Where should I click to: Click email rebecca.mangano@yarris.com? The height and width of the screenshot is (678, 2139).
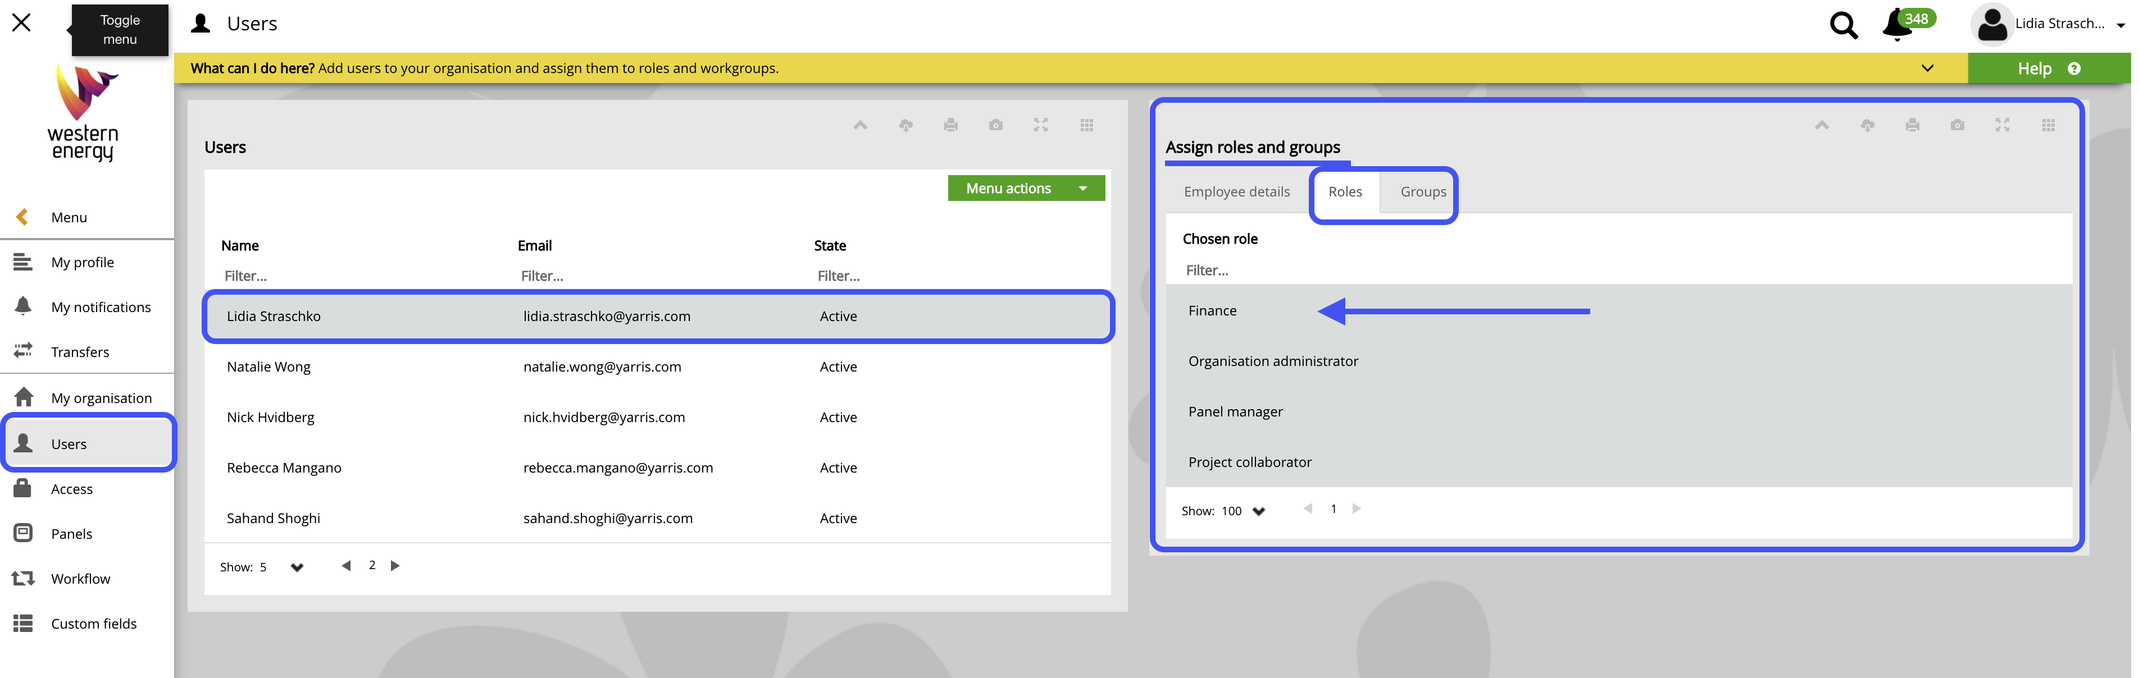(618, 468)
